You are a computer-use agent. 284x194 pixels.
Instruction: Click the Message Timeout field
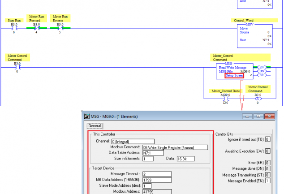click(157, 174)
